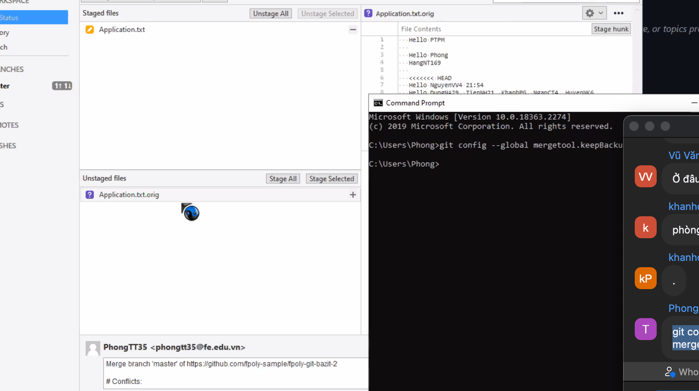The height and width of the screenshot is (391, 699).
Task: Open the File Status sidebar item
Action: pyautogui.click(x=34, y=17)
